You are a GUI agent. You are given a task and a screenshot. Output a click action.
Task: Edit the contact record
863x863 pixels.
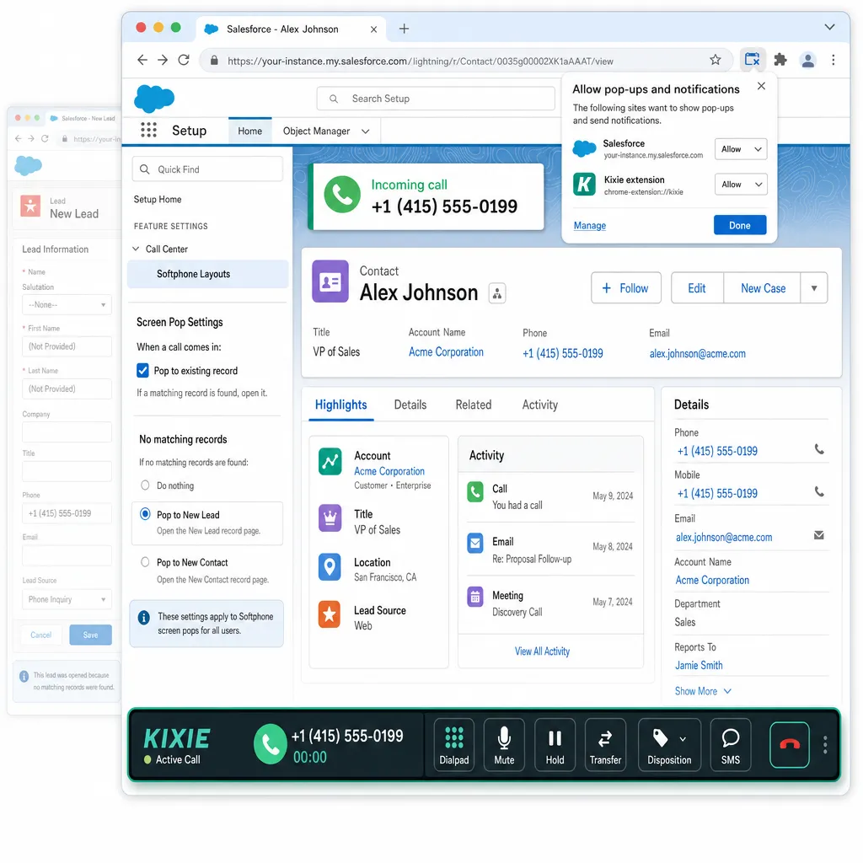(697, 288)
